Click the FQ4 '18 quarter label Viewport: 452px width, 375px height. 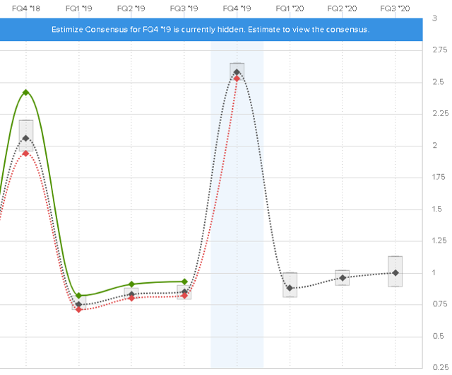click(26, 8)
